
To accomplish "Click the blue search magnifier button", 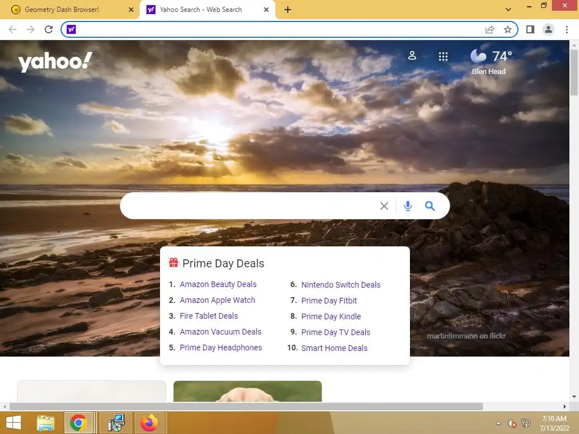I will pyautogui.click(x=430, y=206).
